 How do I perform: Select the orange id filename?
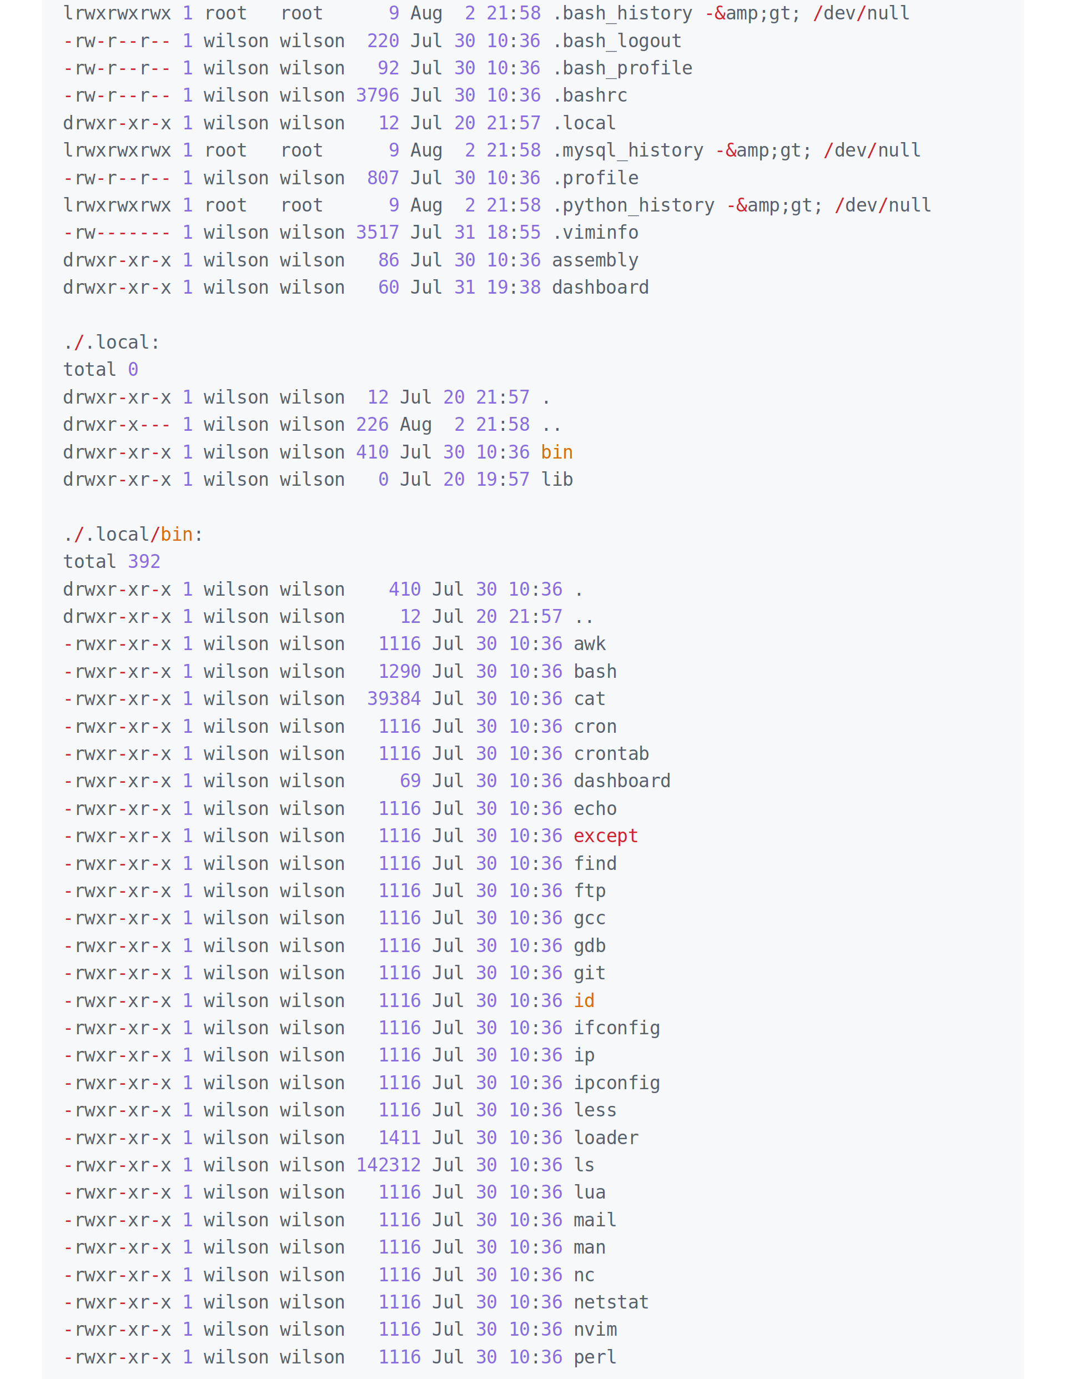584,1000
